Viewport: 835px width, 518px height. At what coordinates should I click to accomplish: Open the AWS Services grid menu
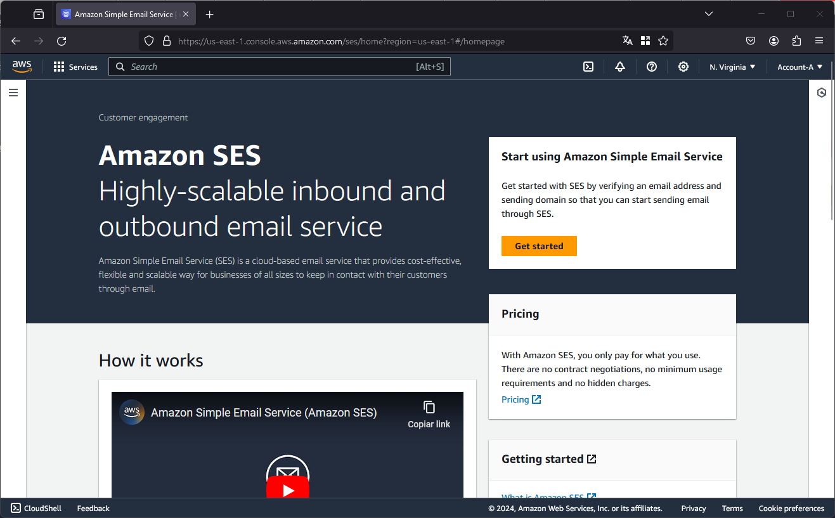75,67
